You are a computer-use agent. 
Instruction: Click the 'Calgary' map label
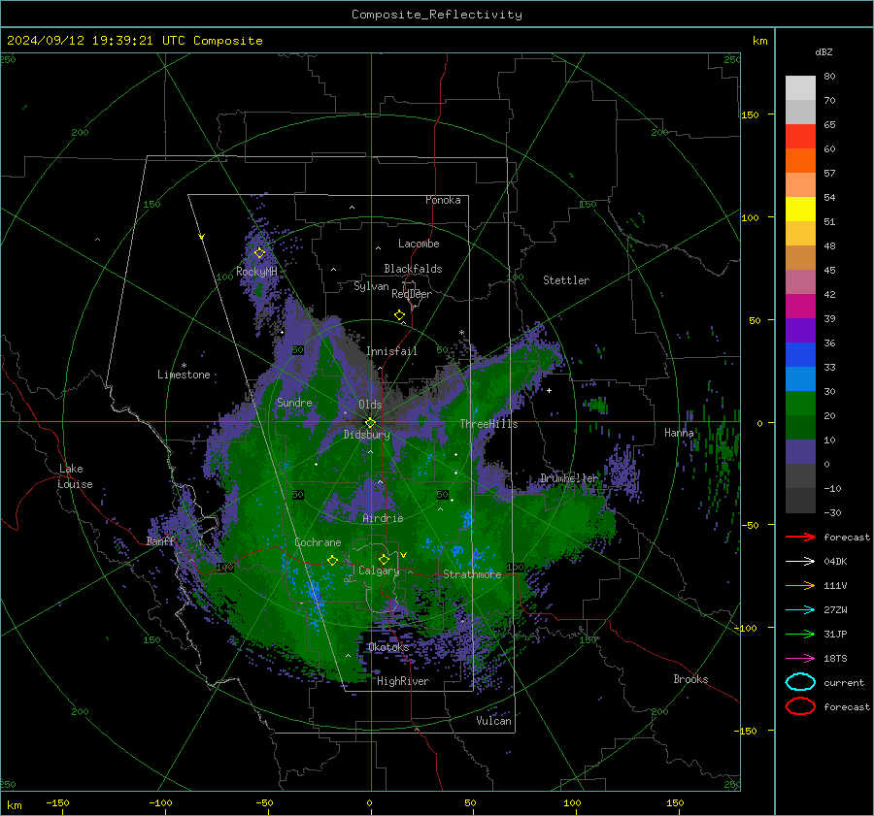(379, 571)
